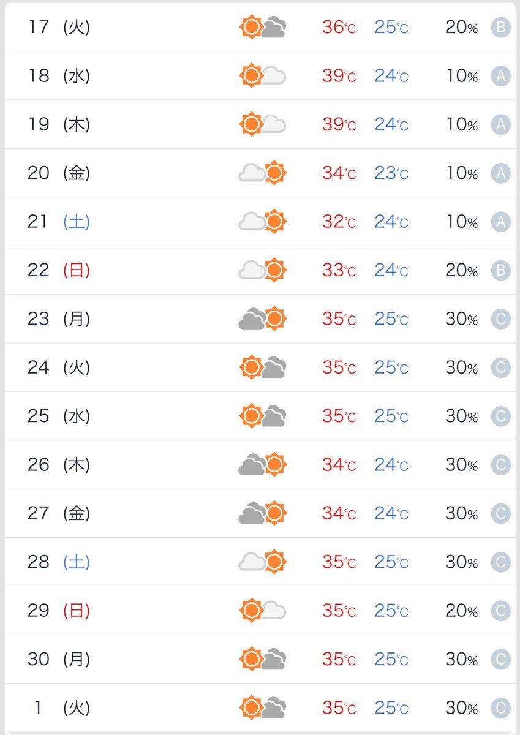Click the weather icon for the 23rd (月)

(262, 318)
